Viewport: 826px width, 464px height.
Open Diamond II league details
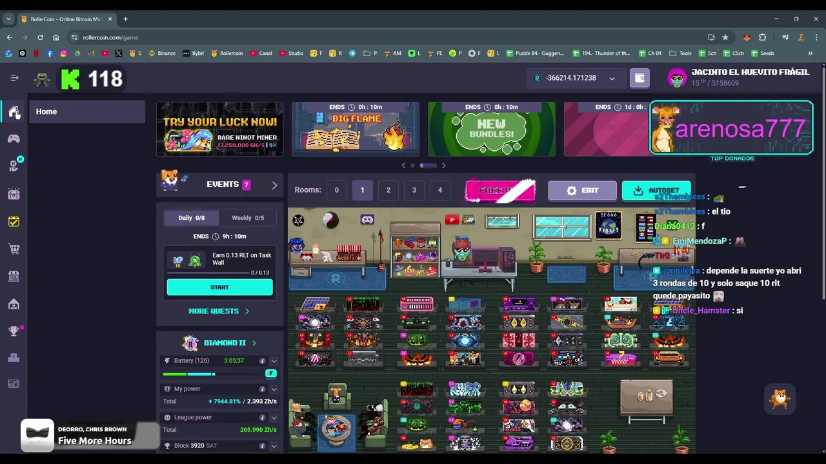pyautogui.click(x=230, y=343)
